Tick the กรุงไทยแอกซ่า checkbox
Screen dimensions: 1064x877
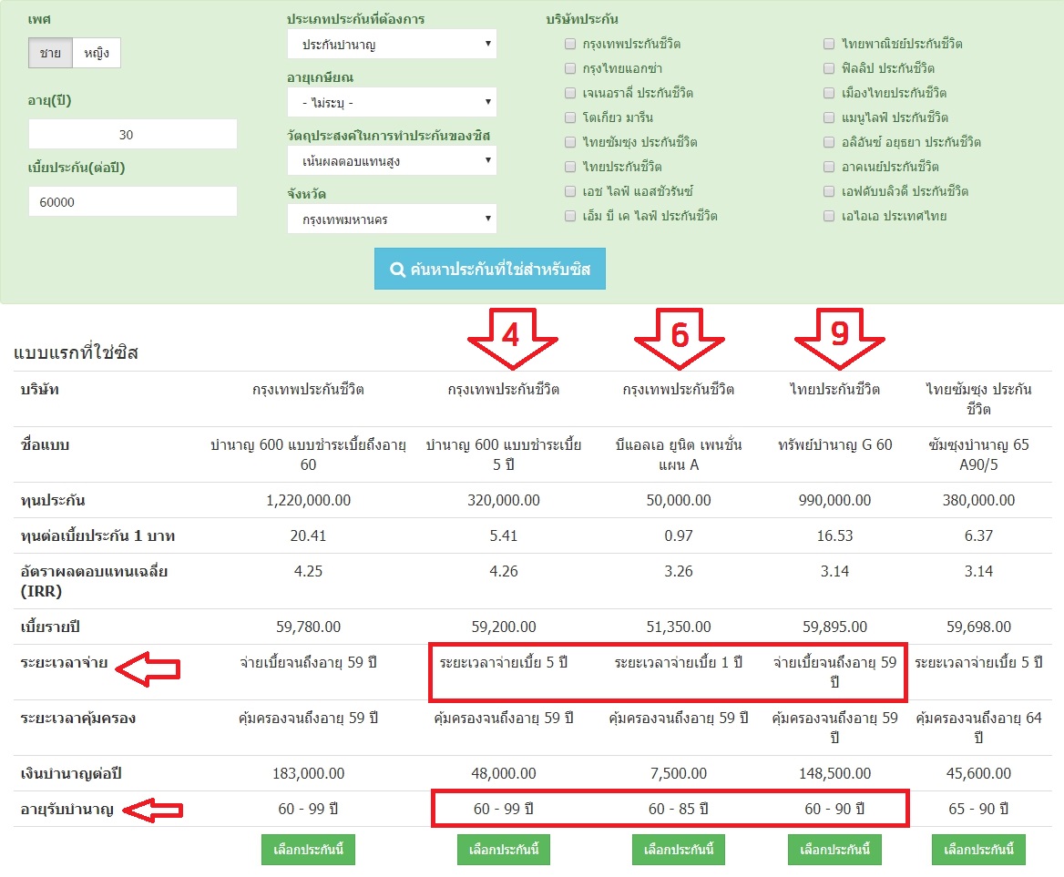pyautogui.click(x=570, y=68)
